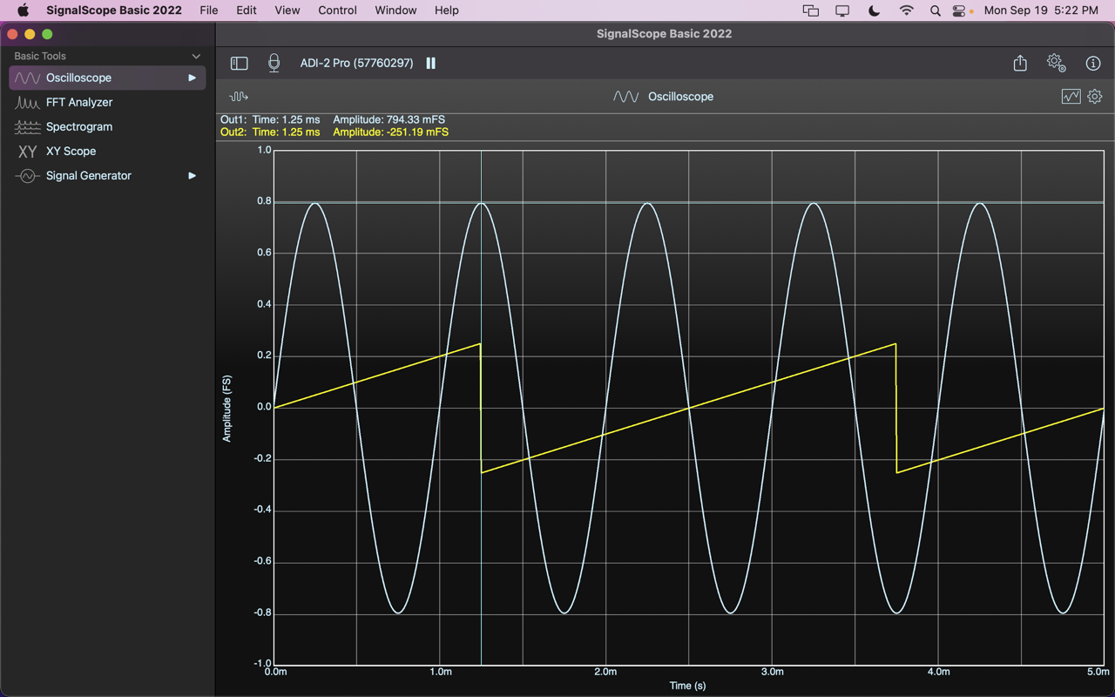Click the ADI-2 Pro (57760297) device name
The width and height of the screenshot is (1115, 697).
point(356,63)
